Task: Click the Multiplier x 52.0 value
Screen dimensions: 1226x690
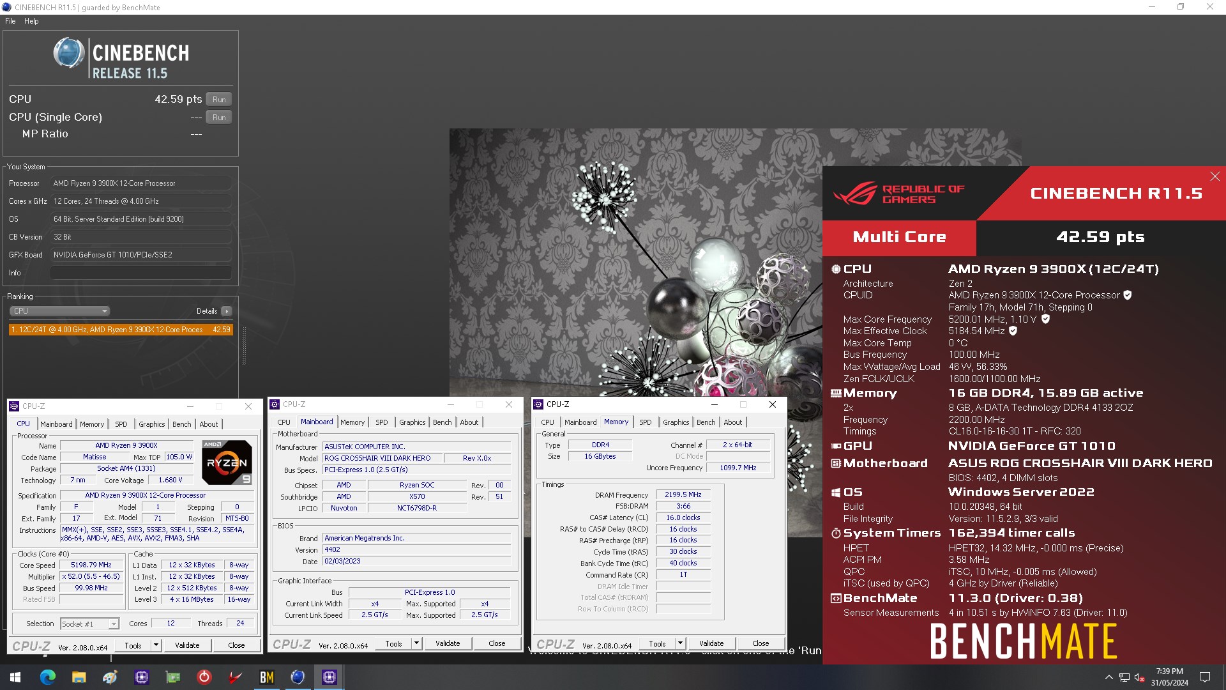Action: (x=91, y=576)
